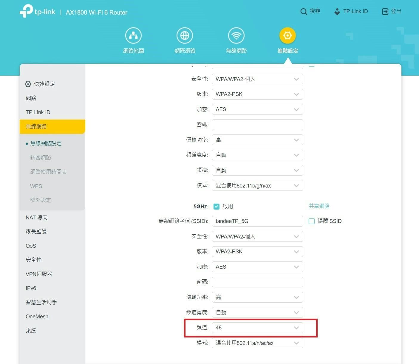This screenshot has width=419, height=364.
Task: Enable the 隱藏 SSID checkbox for 5GHz
Action: point(312,221)
